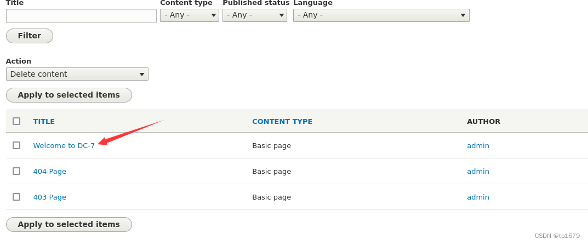Open the 404 Page link
588x244 pixels.
tap(49, 172)
